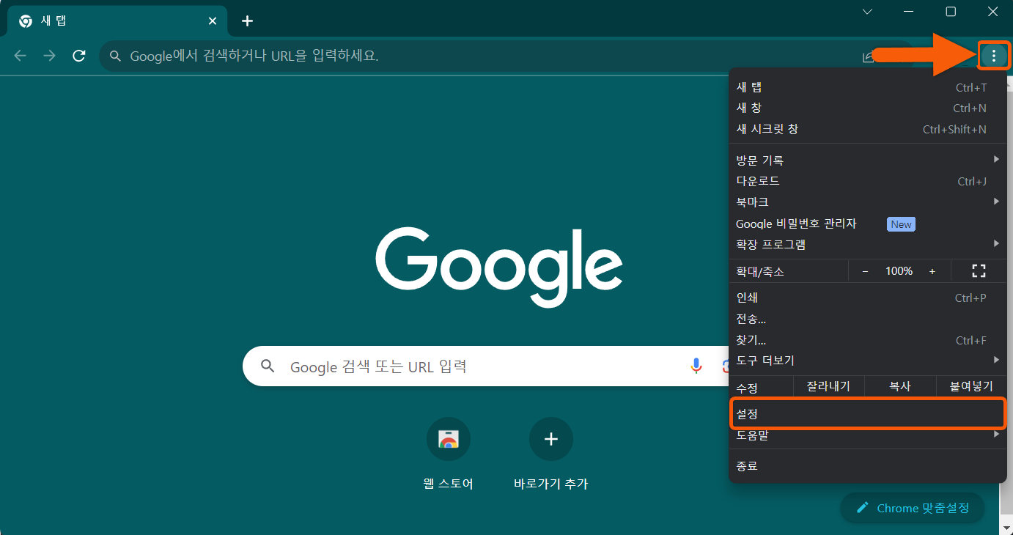1013x535 pixels.
Task: Open the Chrome three-dot menu button
Action: click(994, 56)
